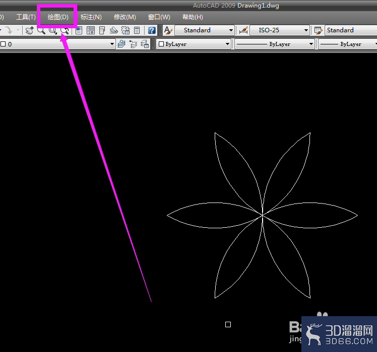Open the Properties palette icon
Screen dimensions: 377x352
tap(79, 30)
